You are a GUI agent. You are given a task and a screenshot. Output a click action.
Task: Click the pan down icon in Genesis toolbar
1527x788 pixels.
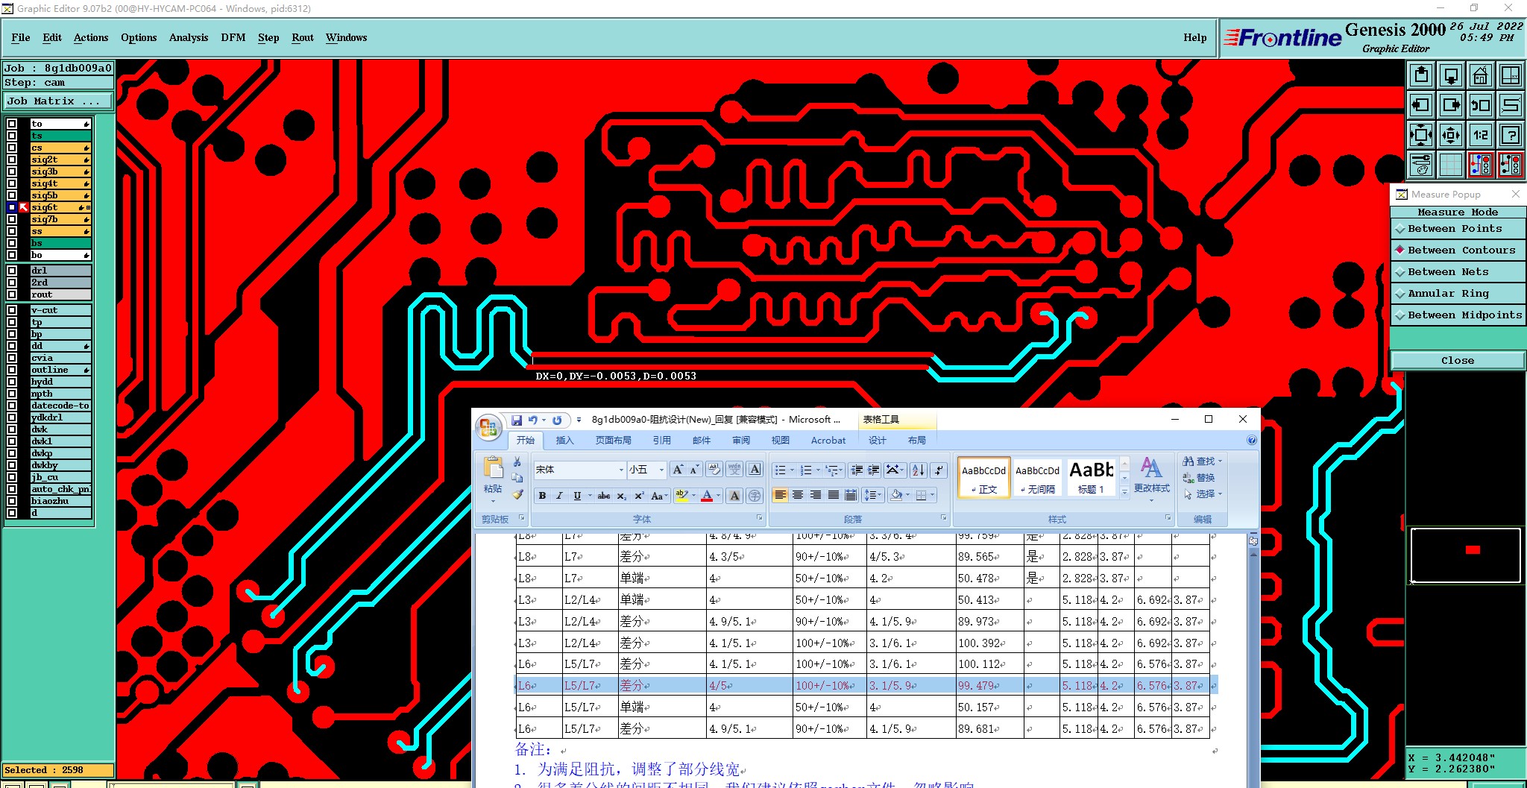pyautogui.click(x=1450, y=75)
